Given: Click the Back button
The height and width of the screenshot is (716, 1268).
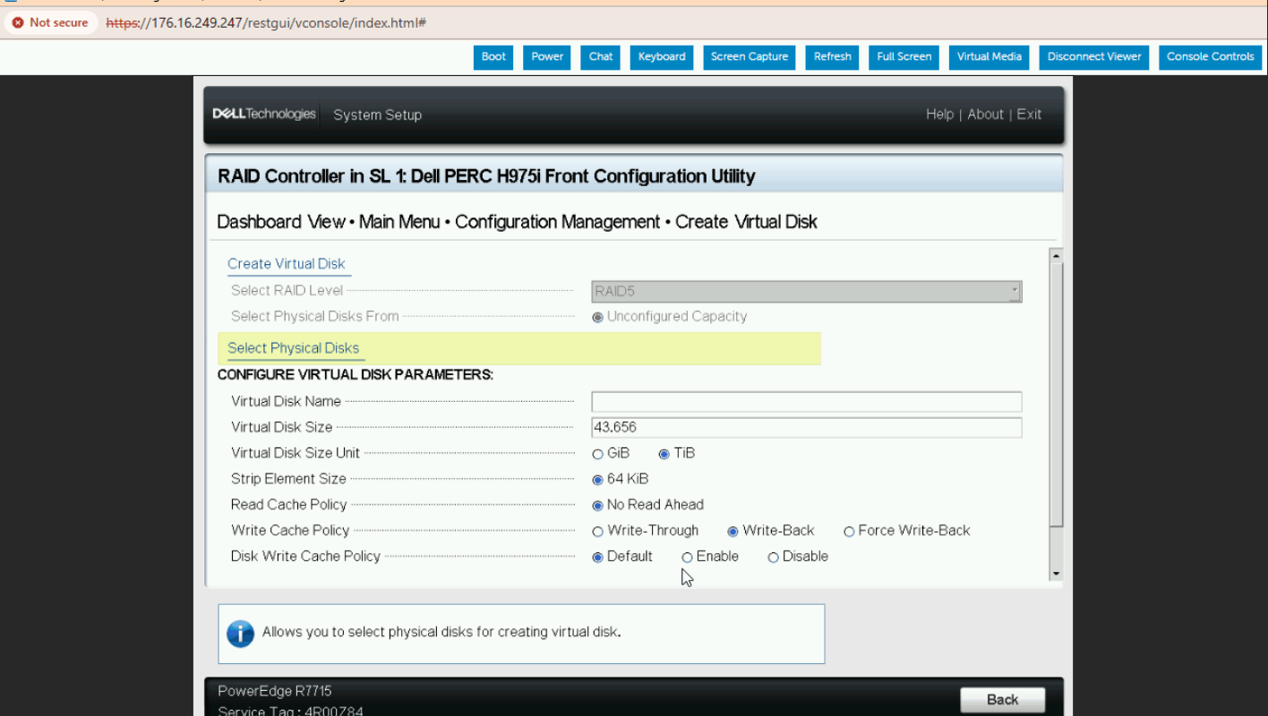Looking at the screenshot, I should point(1002,700).
